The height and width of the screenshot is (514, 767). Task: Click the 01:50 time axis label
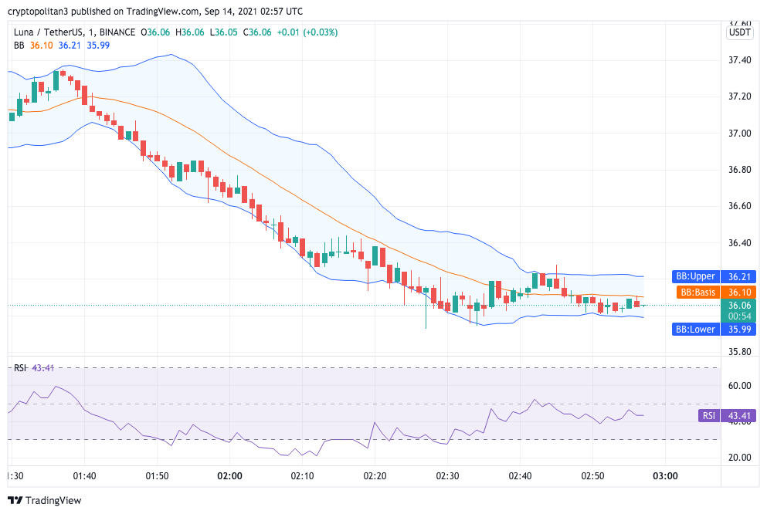[157, 476]
